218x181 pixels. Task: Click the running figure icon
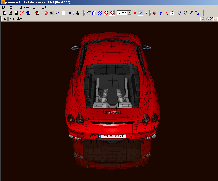pos(192,13)
